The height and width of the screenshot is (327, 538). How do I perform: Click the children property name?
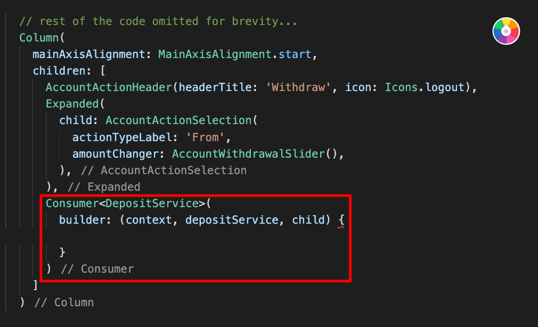[59, 71]
